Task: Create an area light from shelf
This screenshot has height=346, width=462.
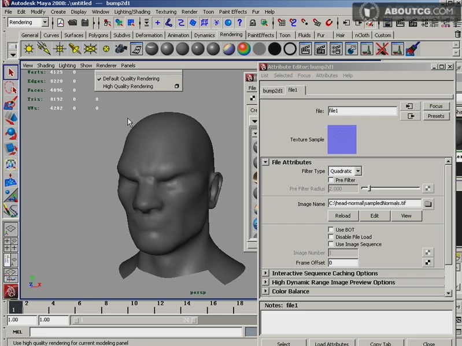Action: 90,49
